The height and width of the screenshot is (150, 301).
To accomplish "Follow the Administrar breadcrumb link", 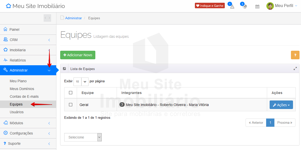I will pos(73,18).
